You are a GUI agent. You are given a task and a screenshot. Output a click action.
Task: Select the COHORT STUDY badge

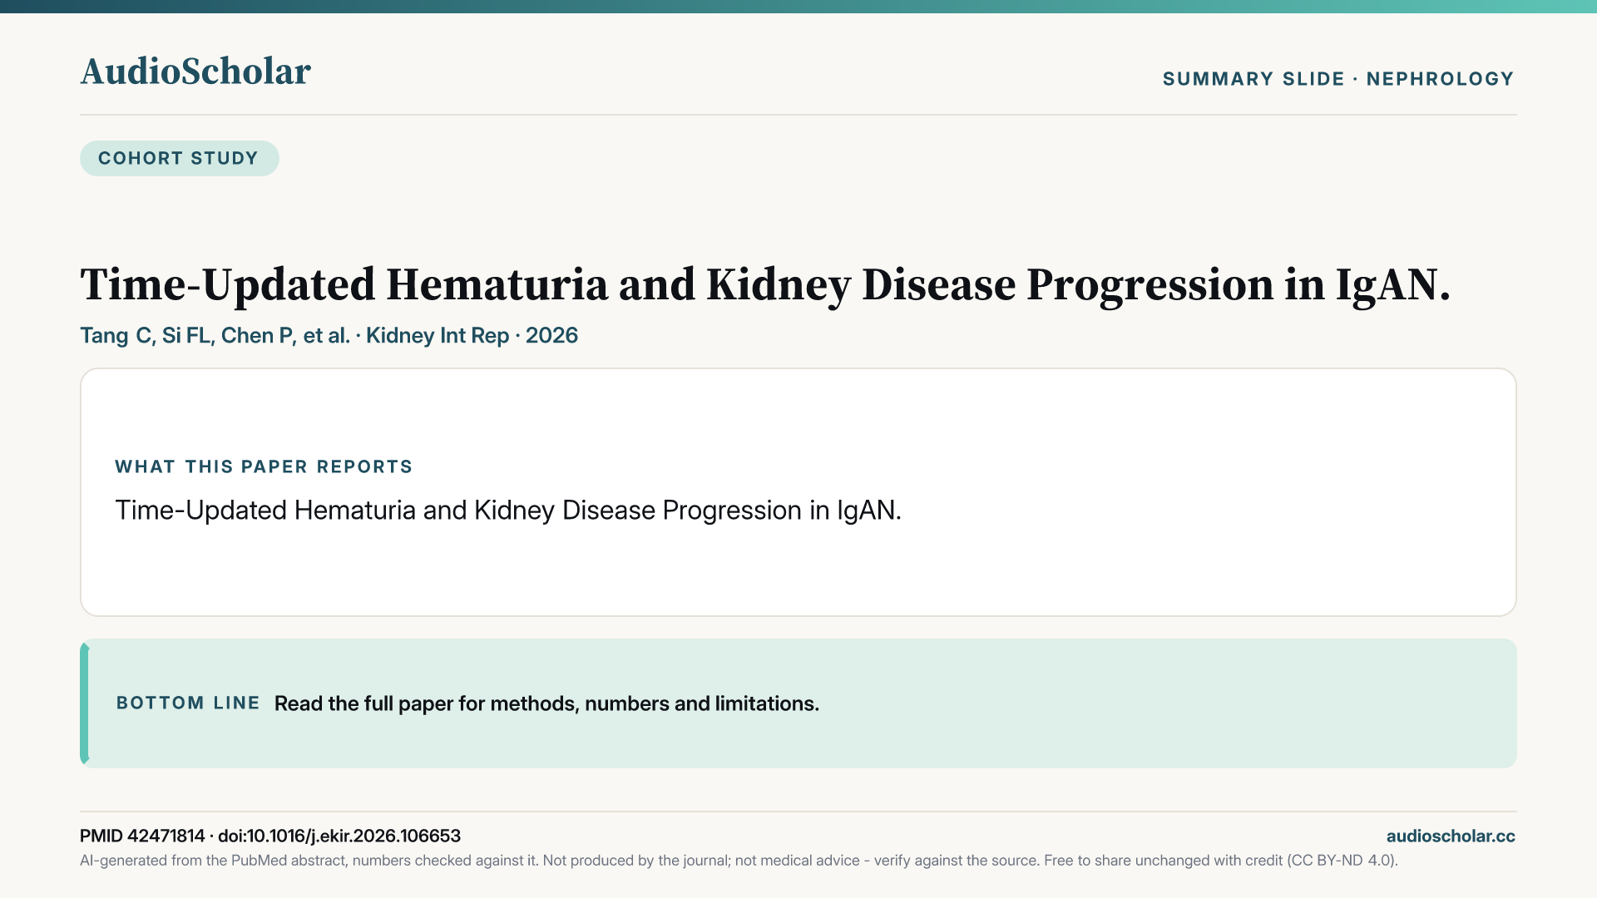point(179,158)
